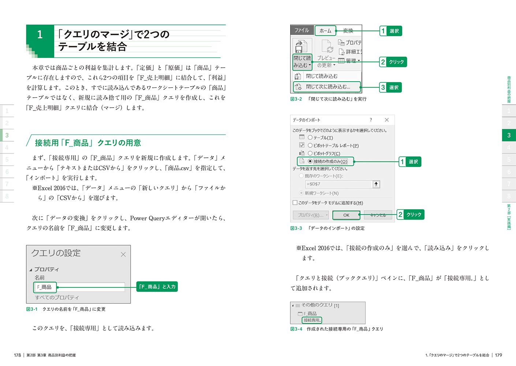
Task: Check このデータをデータモデルに追加する checkbox
Action: [x=295, y=203]
